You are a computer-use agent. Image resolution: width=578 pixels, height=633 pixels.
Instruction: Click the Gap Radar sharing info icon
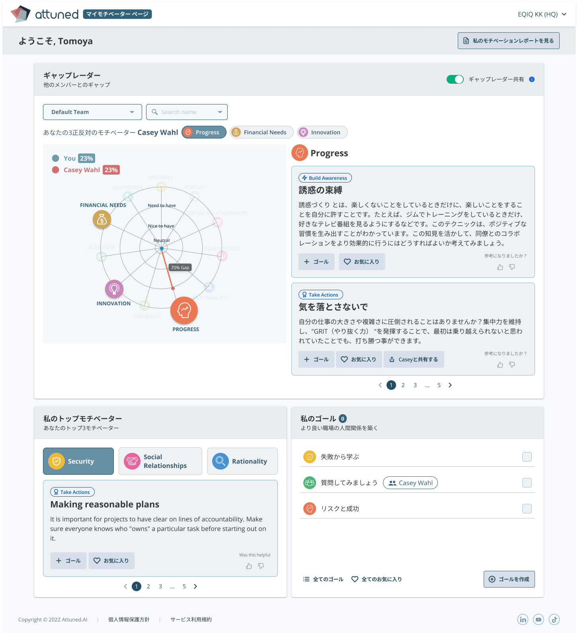pos(532,79)
